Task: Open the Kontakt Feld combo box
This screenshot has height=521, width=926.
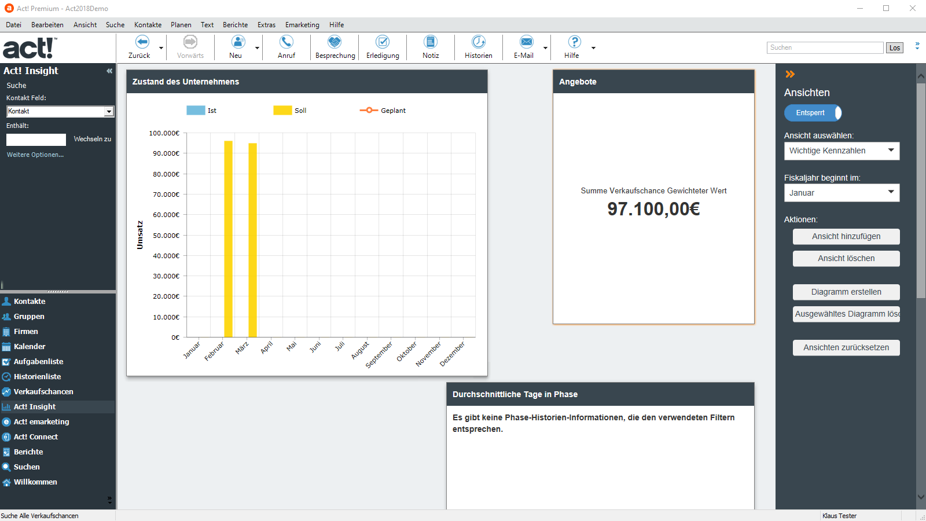Action: coord(60,111)
